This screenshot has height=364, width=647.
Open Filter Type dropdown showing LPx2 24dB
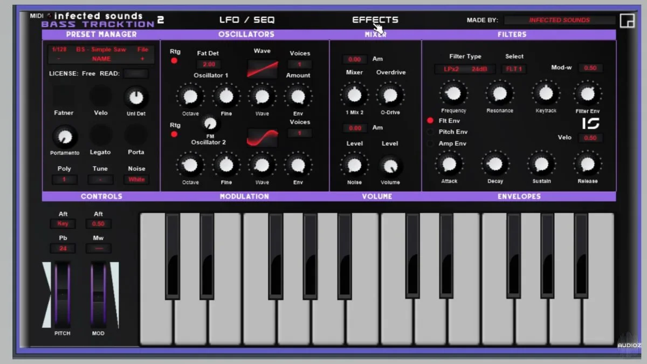466,69
